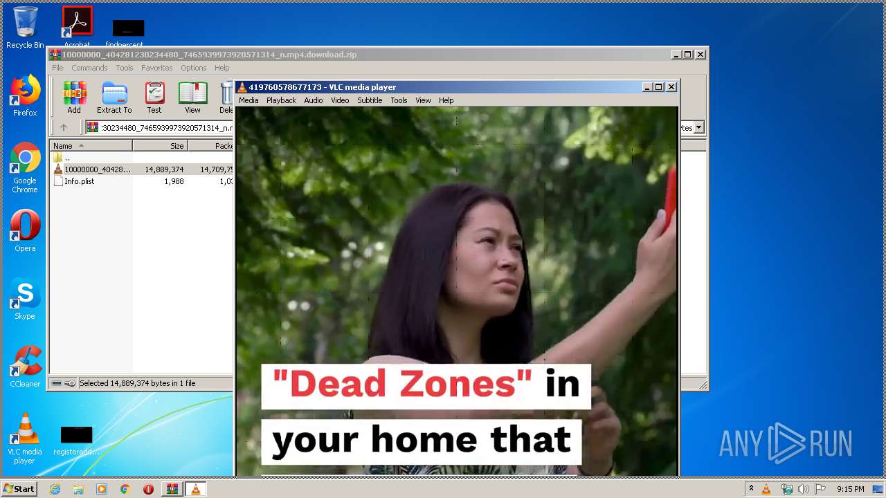The height and width of the screenshot is (498, 886).
Task: Click the WinRAR archive path field
Action: 160,127
